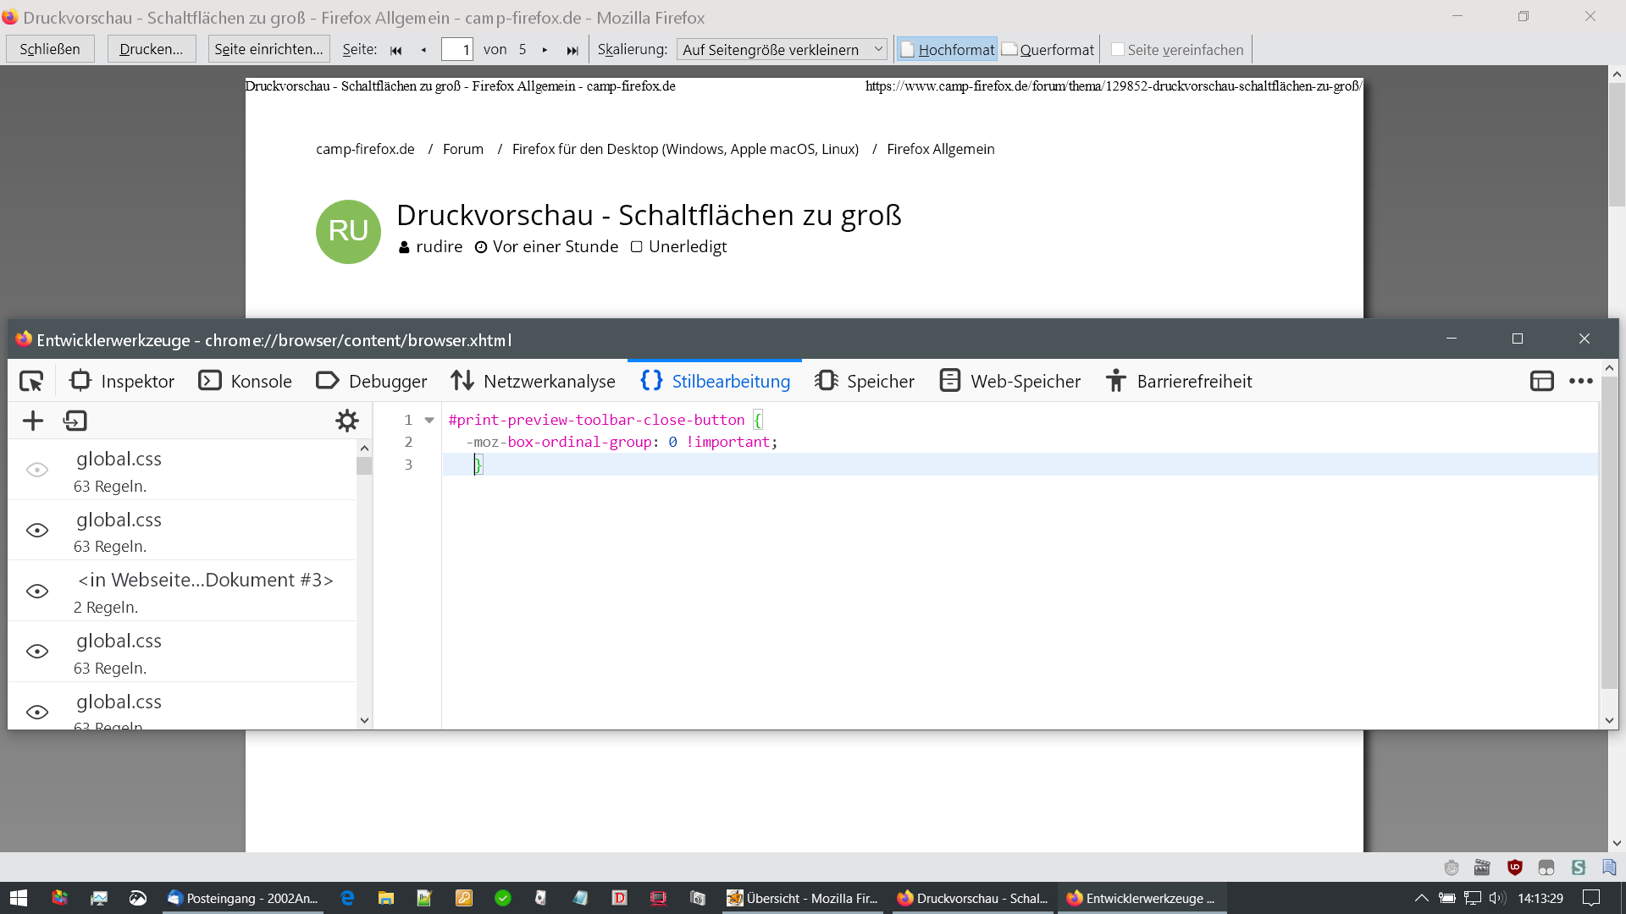1626x914 pixels.
Task: Open Seite einrichten... dialog
Action: click(268, 49)
